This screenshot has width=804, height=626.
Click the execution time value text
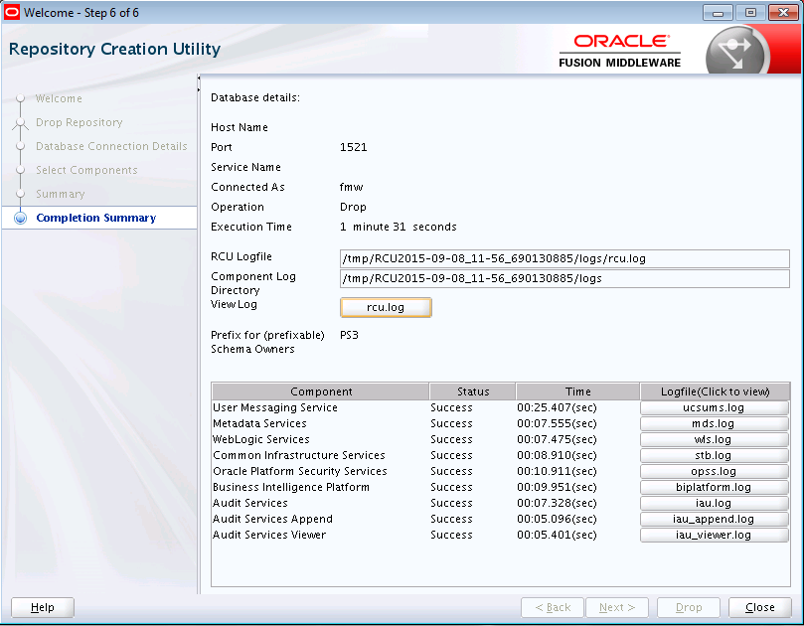398,227
